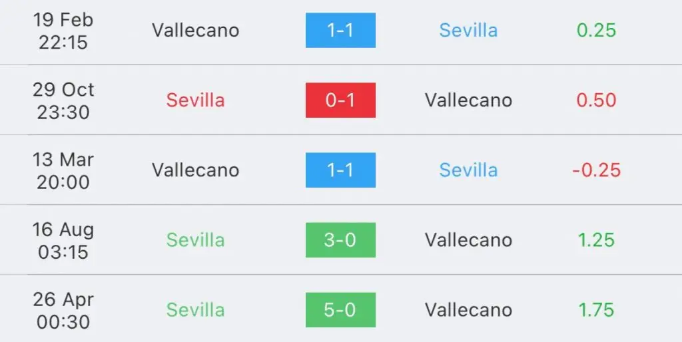Click the 16 Aug 03:15 date cell
This screenshot has width=682, height=342.
point(63,240)
